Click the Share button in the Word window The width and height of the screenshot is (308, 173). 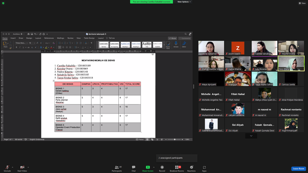(x=172, y=38)
